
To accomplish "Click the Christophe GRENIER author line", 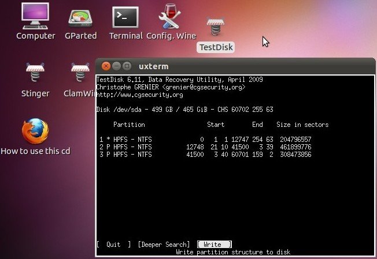I will [x=171, y=87].
